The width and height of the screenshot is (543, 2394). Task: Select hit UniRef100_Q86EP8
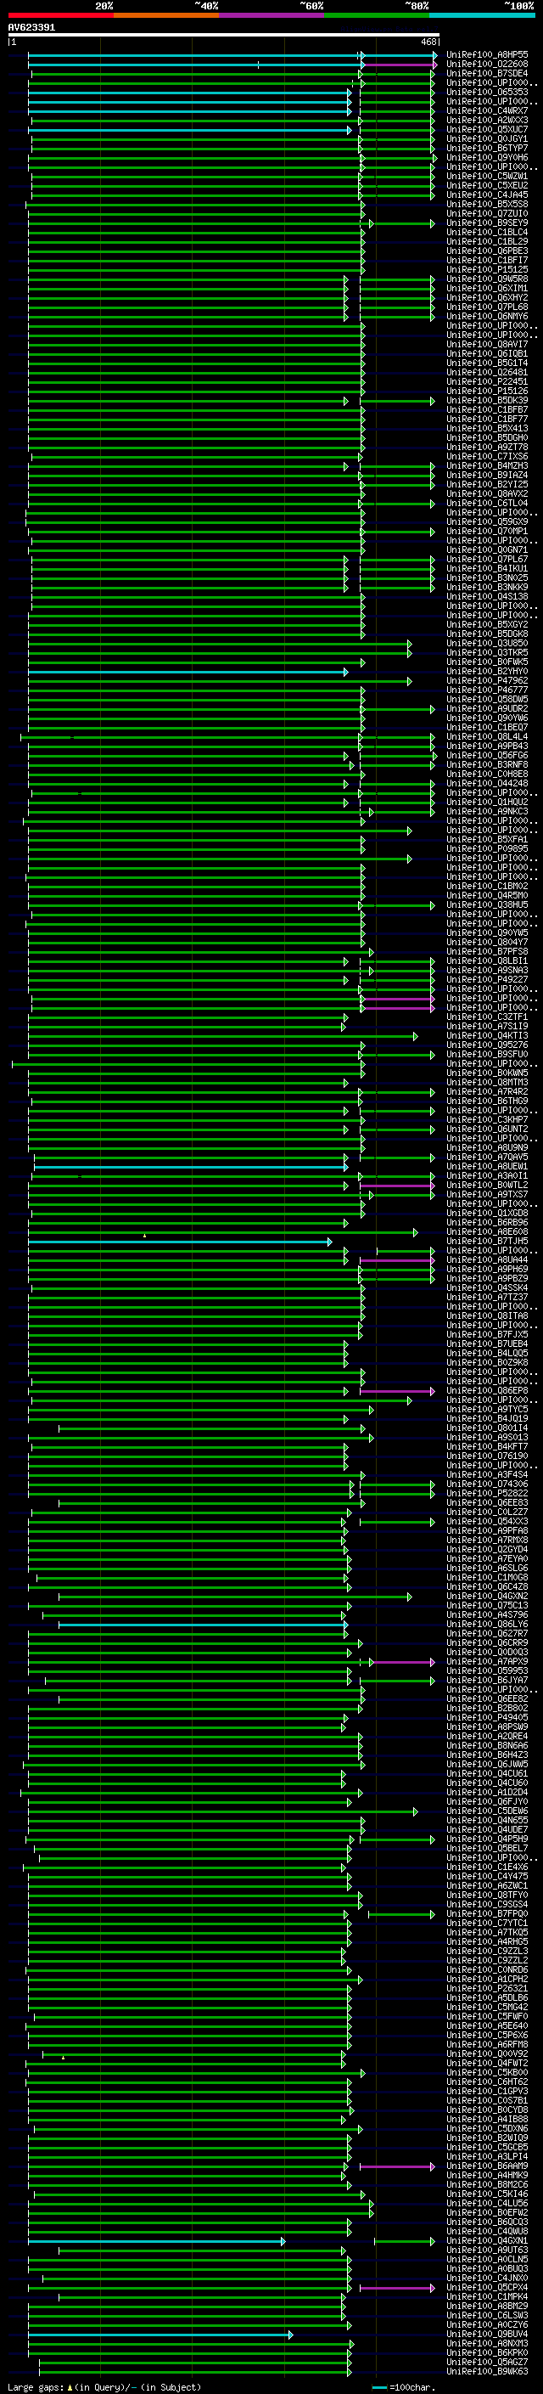[487, 1390]
